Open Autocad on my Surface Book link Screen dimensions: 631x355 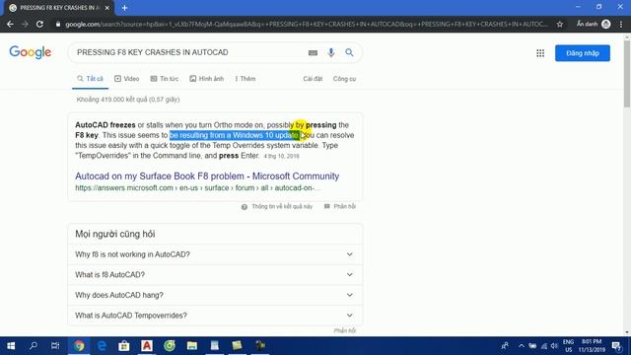click(207, 176)
